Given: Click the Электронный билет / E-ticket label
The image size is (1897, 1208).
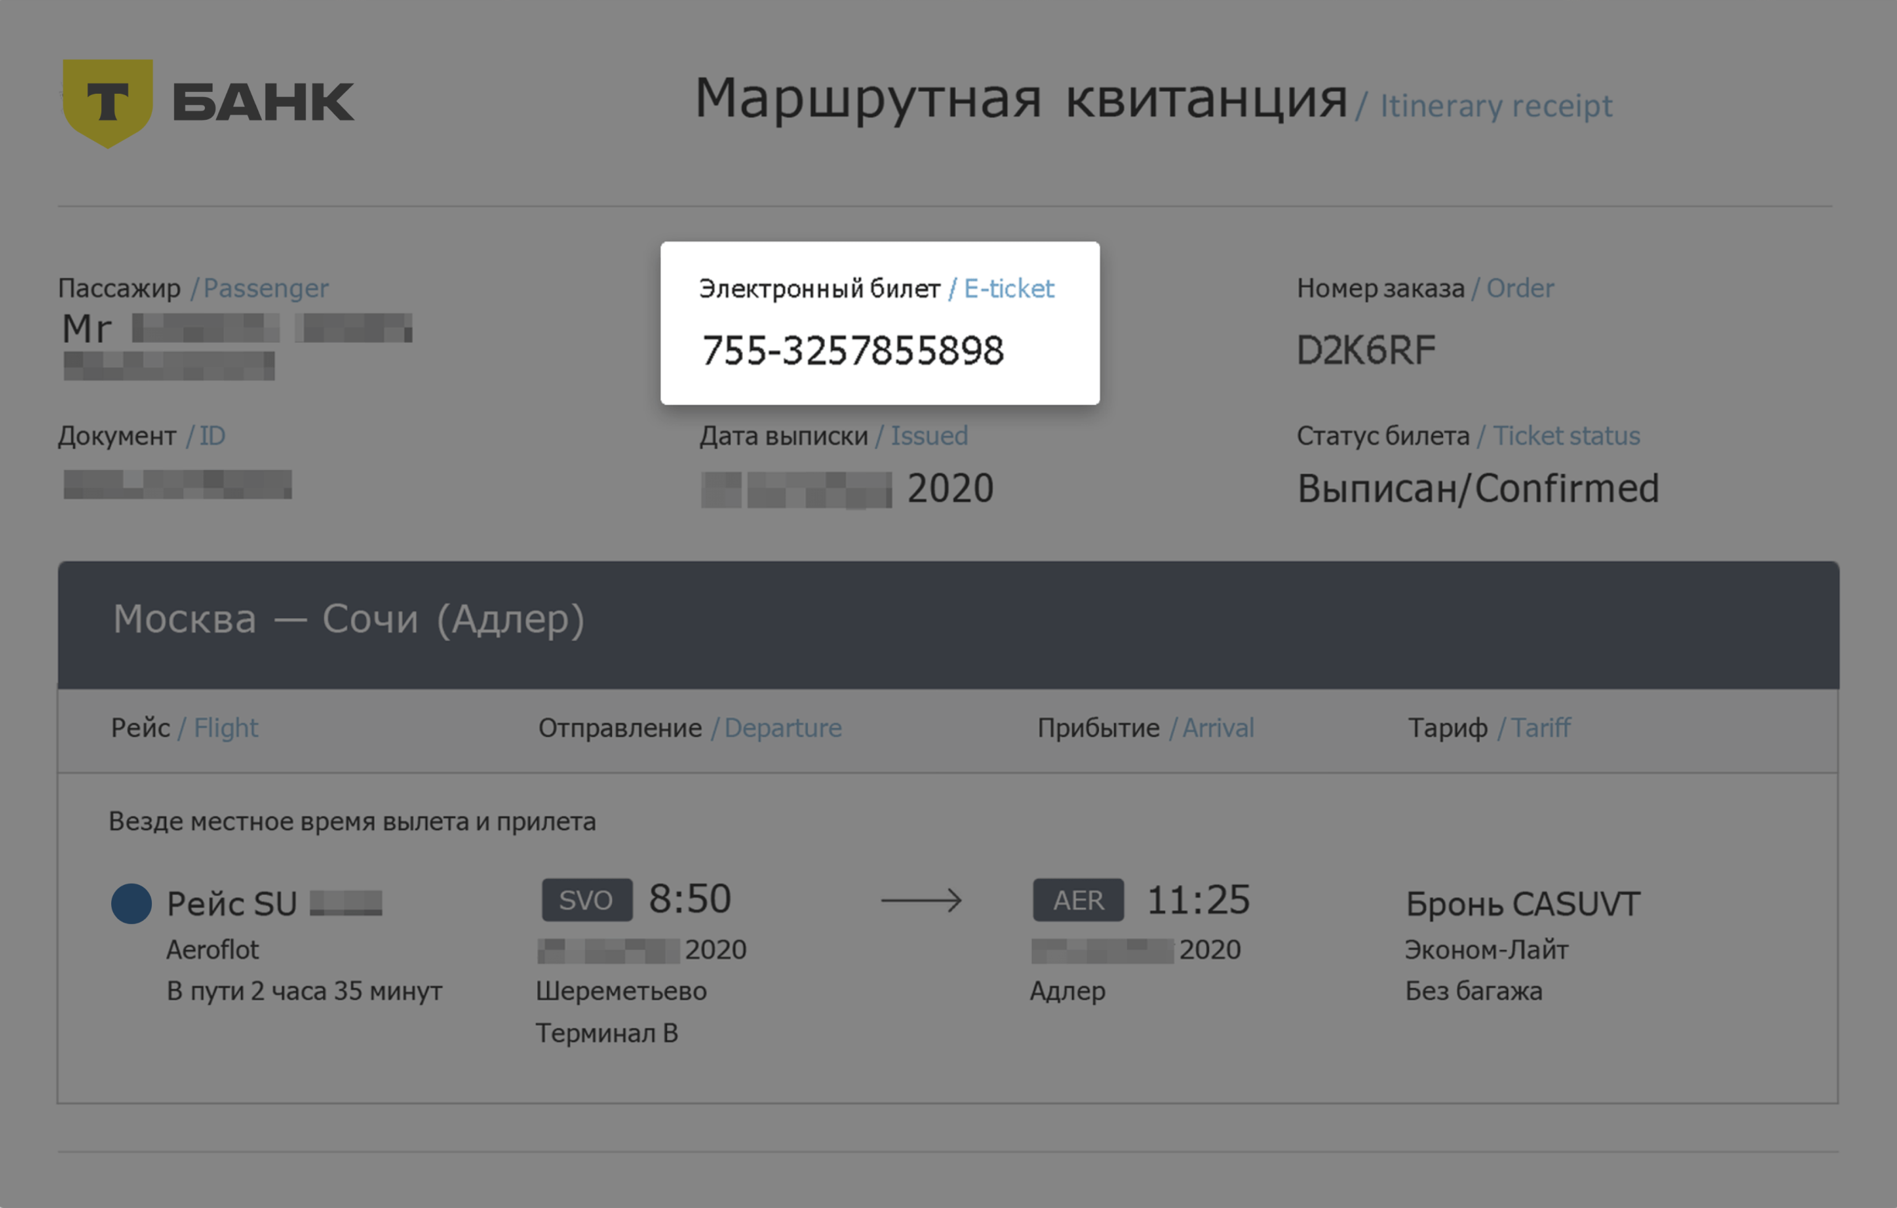Looking at the screenshot, I should 876,289.
